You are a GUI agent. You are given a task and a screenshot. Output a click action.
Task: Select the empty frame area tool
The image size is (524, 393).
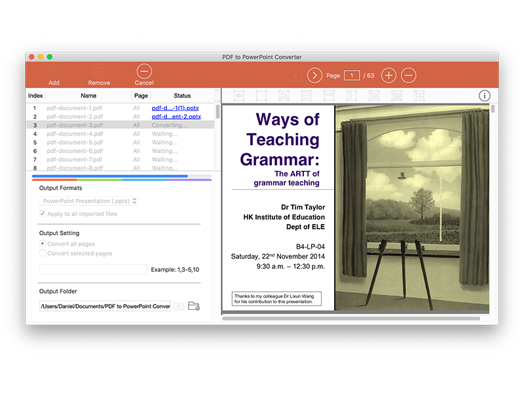coord(261,96)
